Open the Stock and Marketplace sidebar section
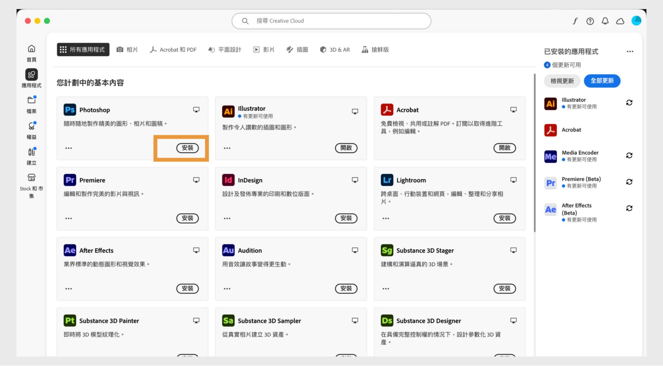 (31, 186)
